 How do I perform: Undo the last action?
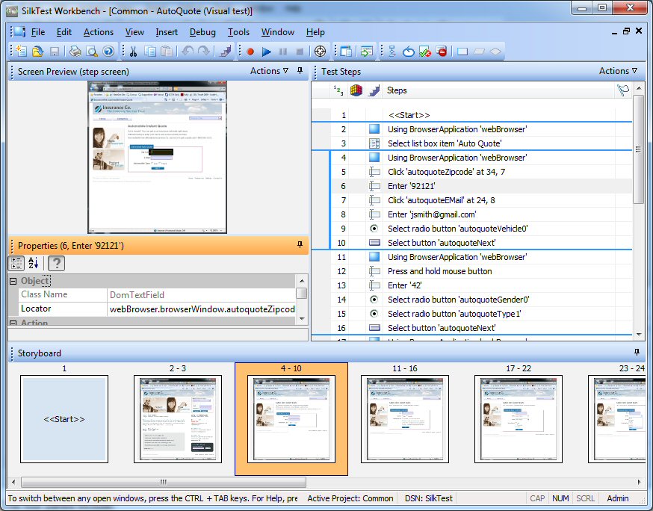(x=187, y=51)
